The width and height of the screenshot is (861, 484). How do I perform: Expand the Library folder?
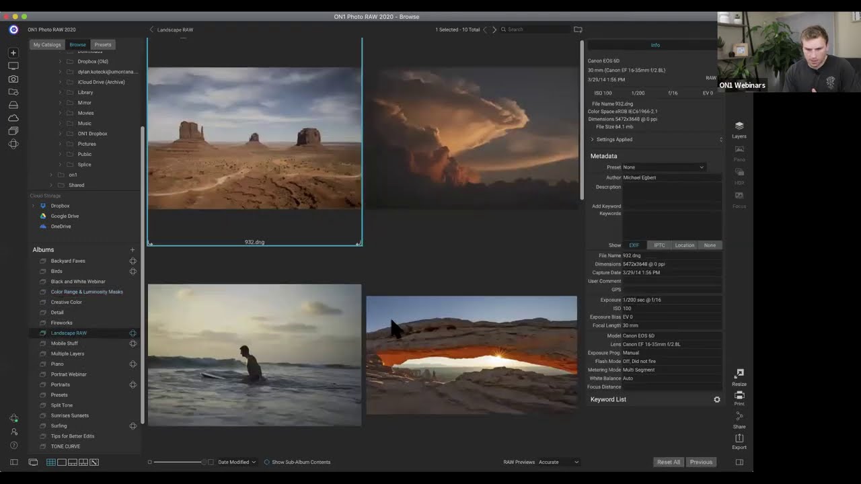[x=60, y=93]
